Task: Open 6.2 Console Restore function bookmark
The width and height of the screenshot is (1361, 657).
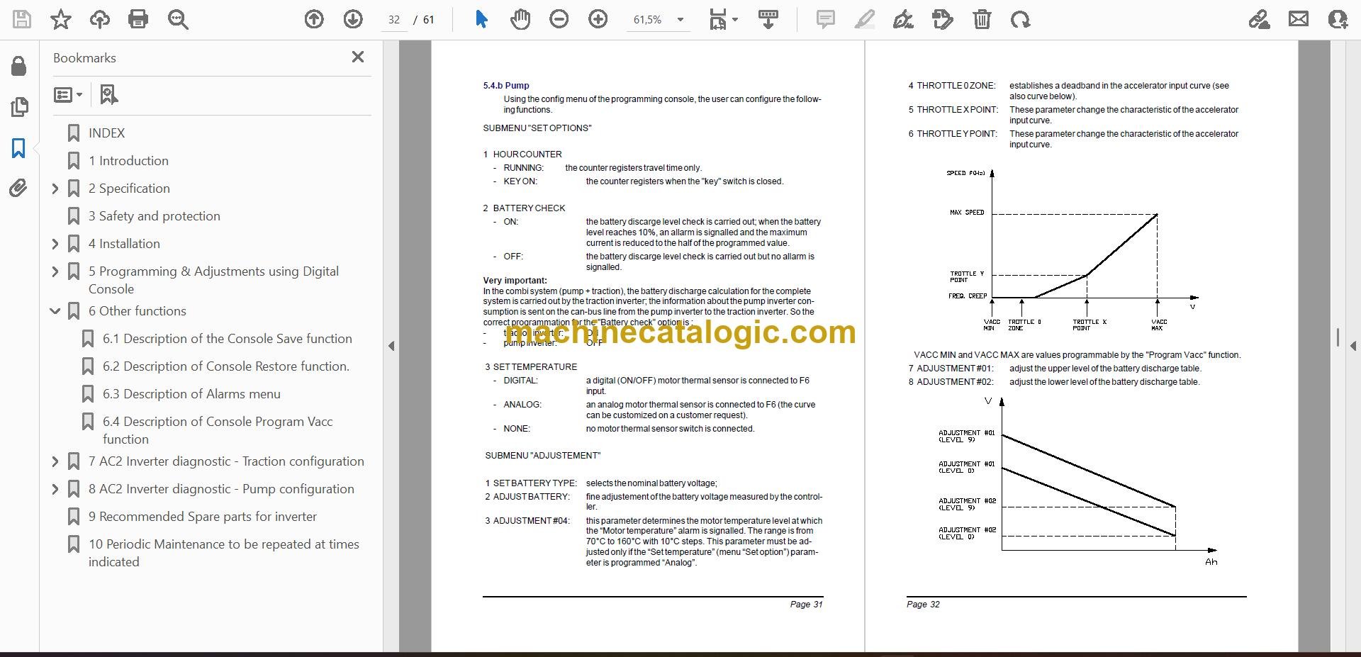Action: [x=225, y=366]
